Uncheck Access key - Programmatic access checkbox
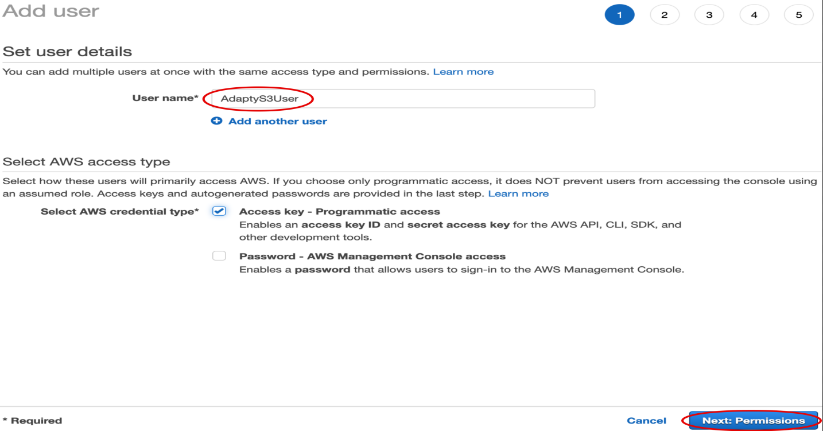The image size is (823, 431). (x=219, y=211)
